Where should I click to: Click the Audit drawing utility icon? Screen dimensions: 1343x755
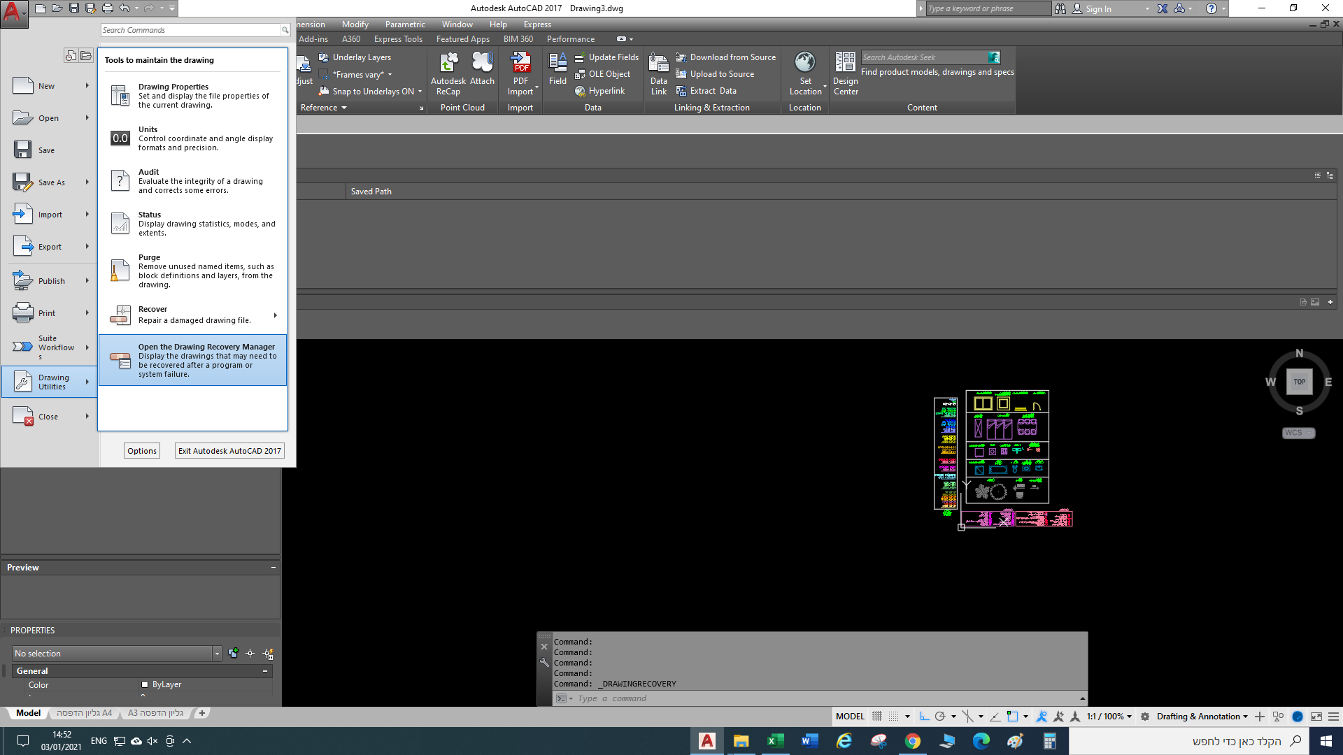point(120,180)
